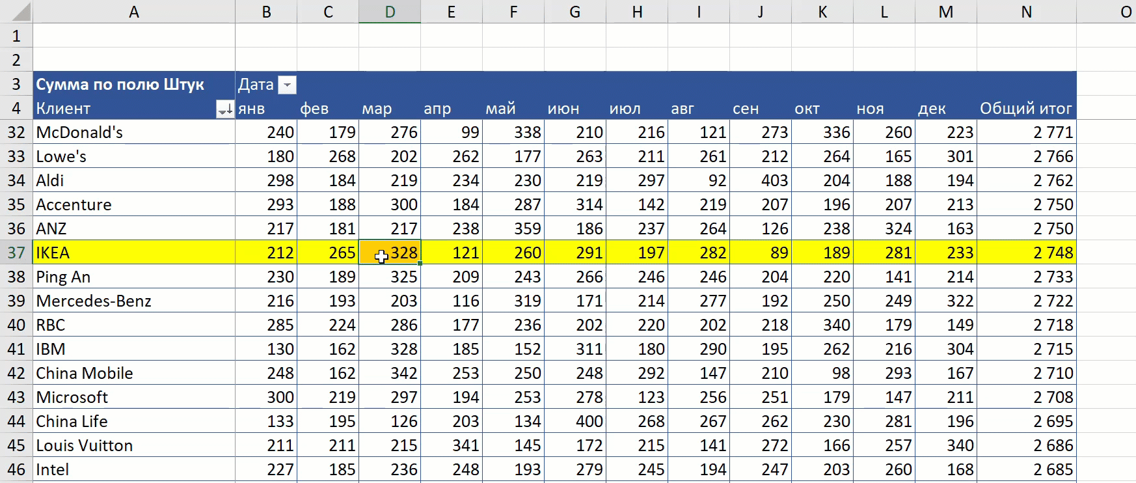Screen dimensions: 1136x483
Task: Select the China Life client cell
Action: (134, 421)
